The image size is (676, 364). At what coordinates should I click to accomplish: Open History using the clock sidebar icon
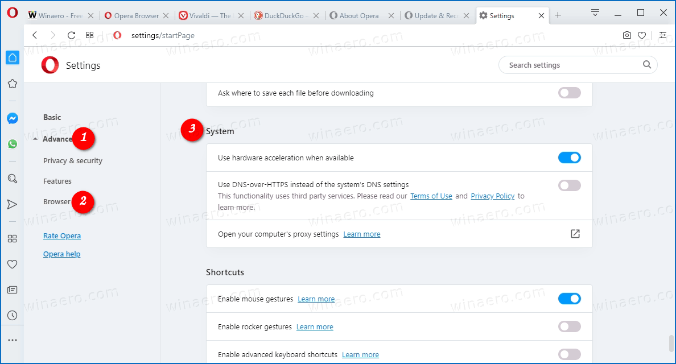click(x=13, y=315)
